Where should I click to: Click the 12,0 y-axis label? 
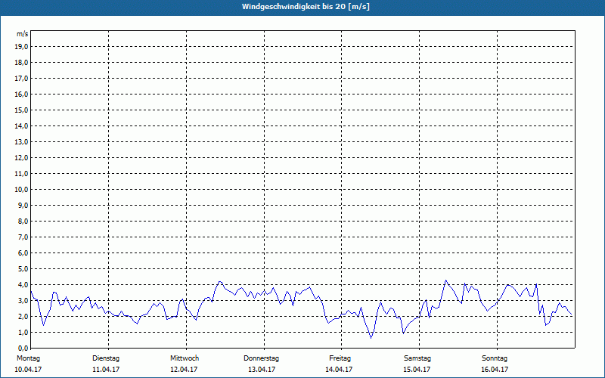[20, 157]
